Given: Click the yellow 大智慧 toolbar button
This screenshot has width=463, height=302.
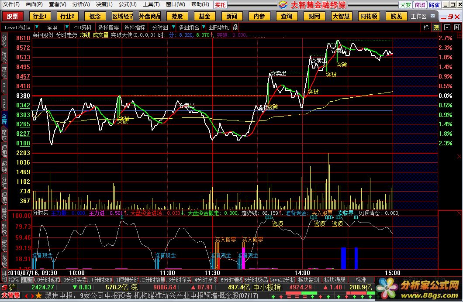Looking at the screenshot, I should coord(341,16).
